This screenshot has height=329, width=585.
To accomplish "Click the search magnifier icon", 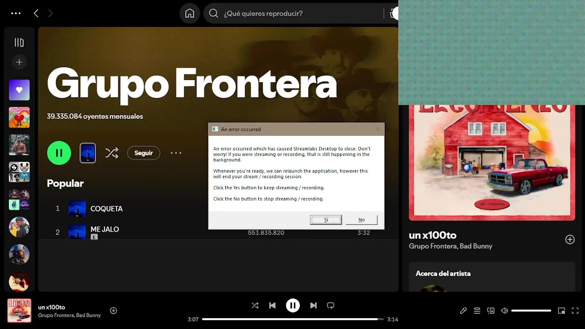I will 213,13.
